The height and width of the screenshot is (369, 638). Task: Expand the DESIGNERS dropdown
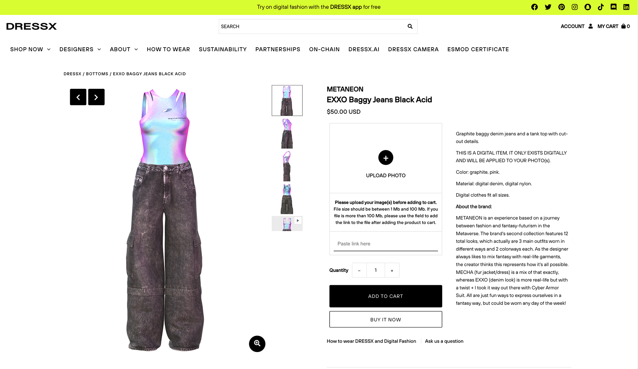pos(80,49)
